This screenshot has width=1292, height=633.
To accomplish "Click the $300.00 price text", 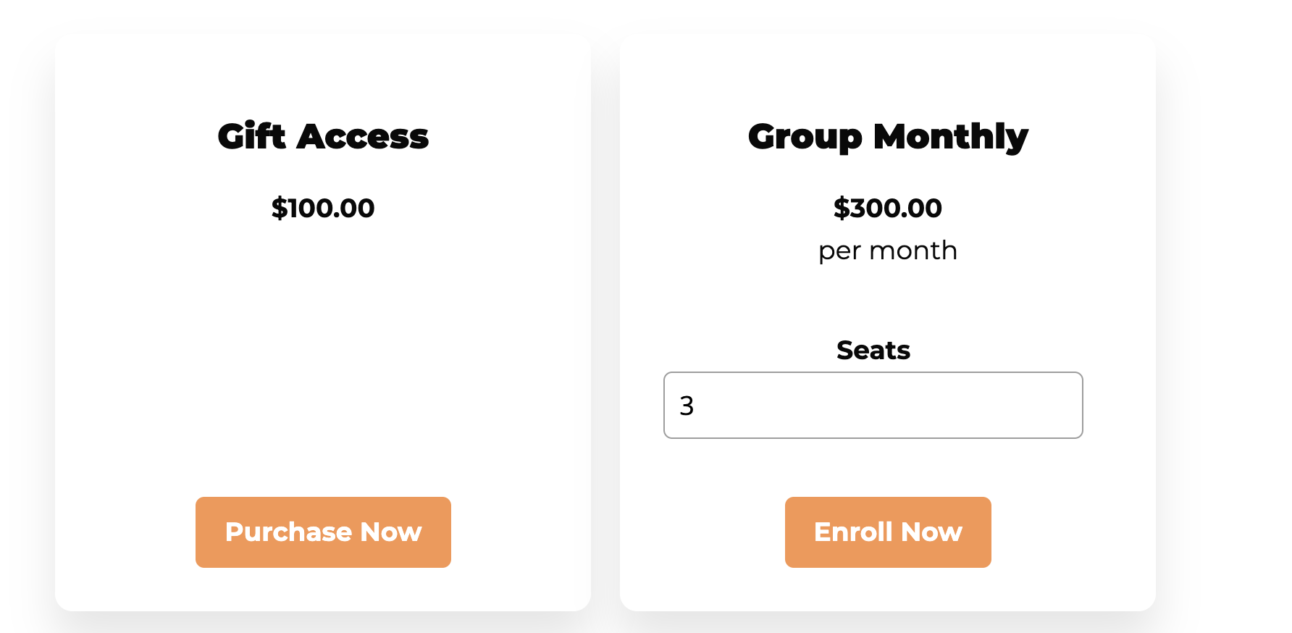I will 888,209.
